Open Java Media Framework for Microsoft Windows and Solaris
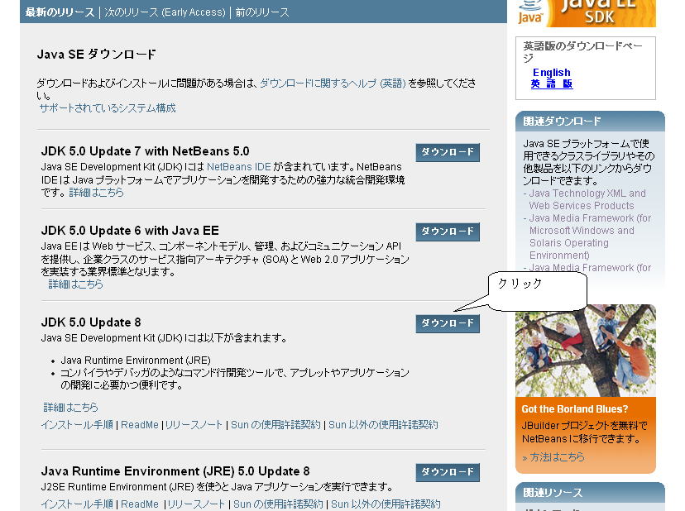Image resolution: width=685 pixels, height=511 pixels. (590, 236)
